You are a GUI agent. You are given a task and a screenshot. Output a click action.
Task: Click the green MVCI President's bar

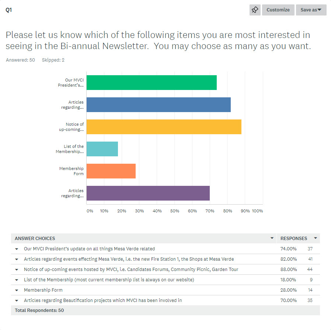(151, 83)
